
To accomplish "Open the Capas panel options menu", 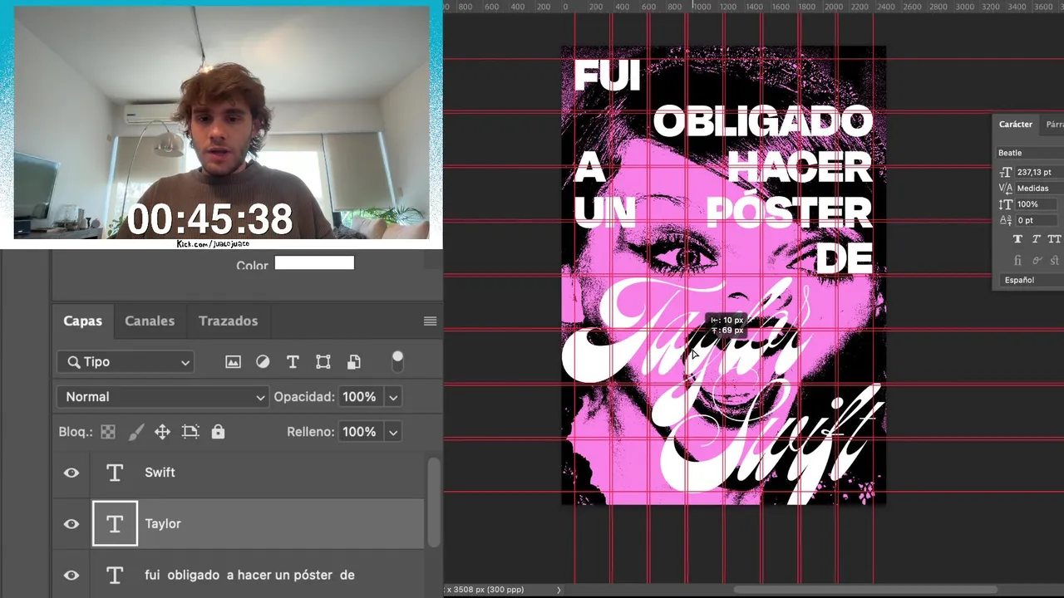I will pos(430,321).
